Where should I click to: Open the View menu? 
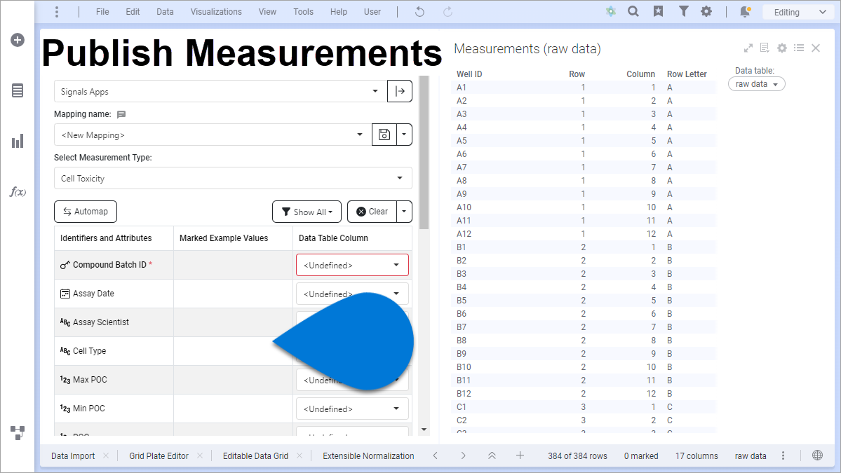coord(267,12)
